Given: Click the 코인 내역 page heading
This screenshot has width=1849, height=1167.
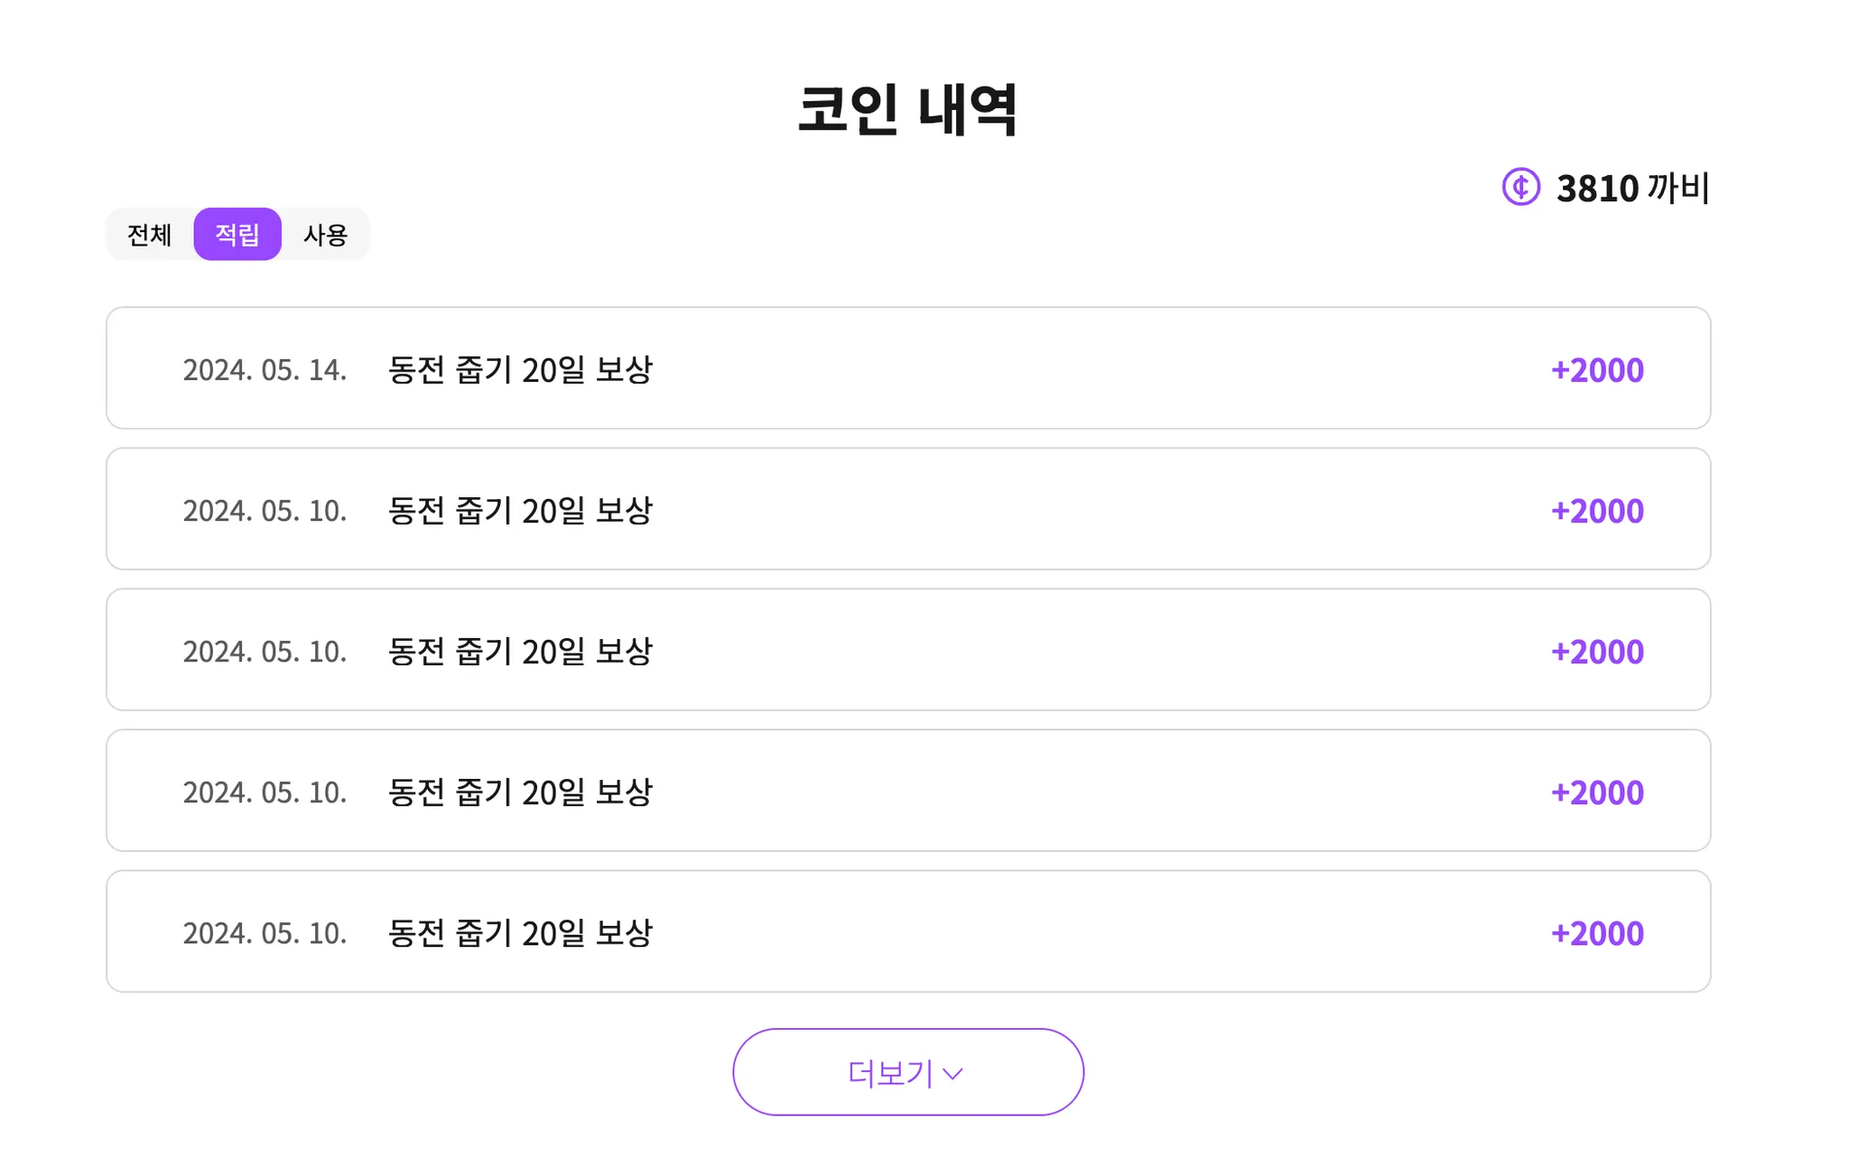Looking at the screenshot, I should (x=907, y=109).
